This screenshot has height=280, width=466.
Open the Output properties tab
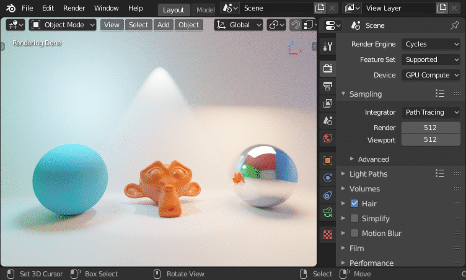[328, 86]
